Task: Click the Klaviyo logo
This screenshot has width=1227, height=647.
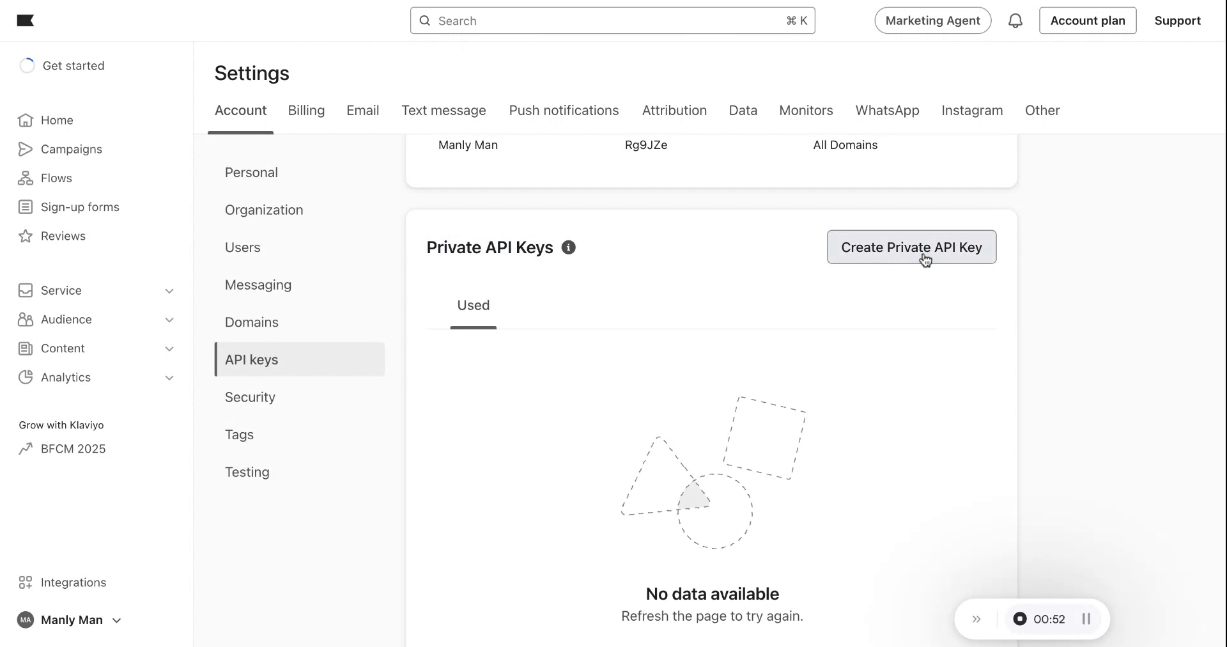Action: tap(25, 20)
